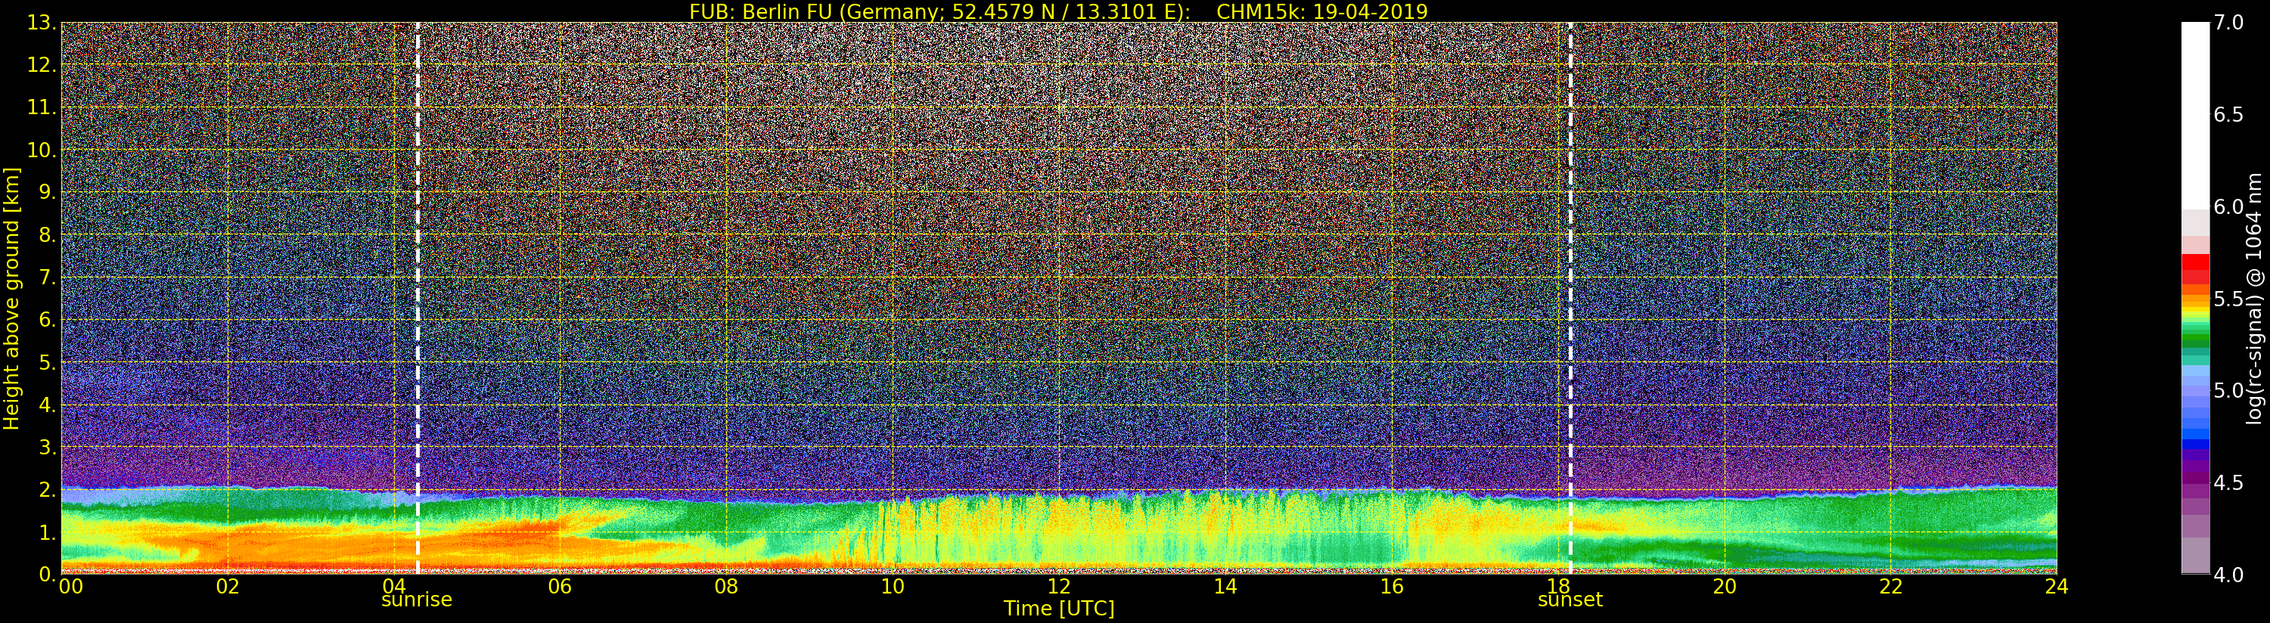Click the 5.5 colorbar tick label

tap(2228, 299)
